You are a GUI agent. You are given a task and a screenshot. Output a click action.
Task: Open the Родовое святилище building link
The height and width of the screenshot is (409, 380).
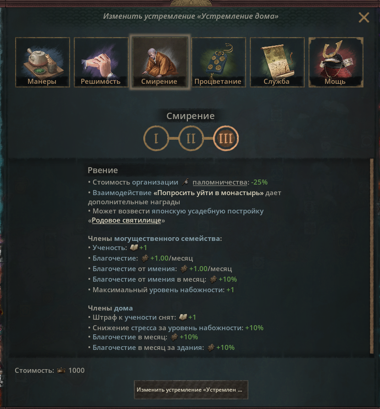[127, 220]
